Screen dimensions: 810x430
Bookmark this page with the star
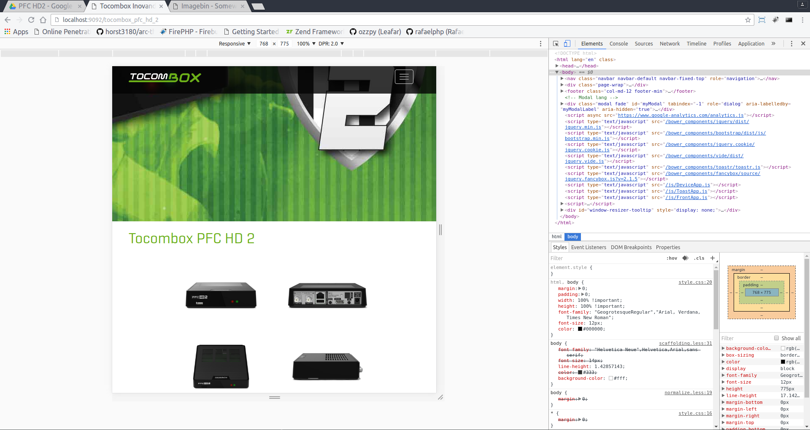pos(748,20)
